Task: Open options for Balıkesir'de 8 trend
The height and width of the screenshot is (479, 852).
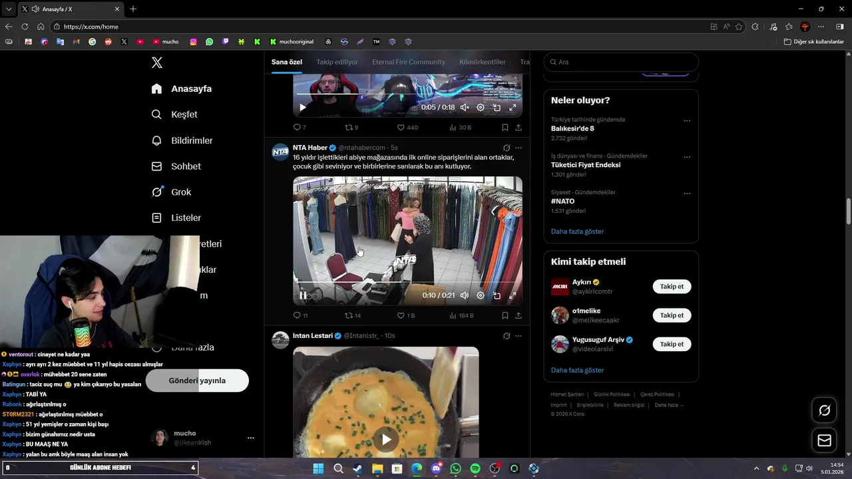Action: pos(687,121)
